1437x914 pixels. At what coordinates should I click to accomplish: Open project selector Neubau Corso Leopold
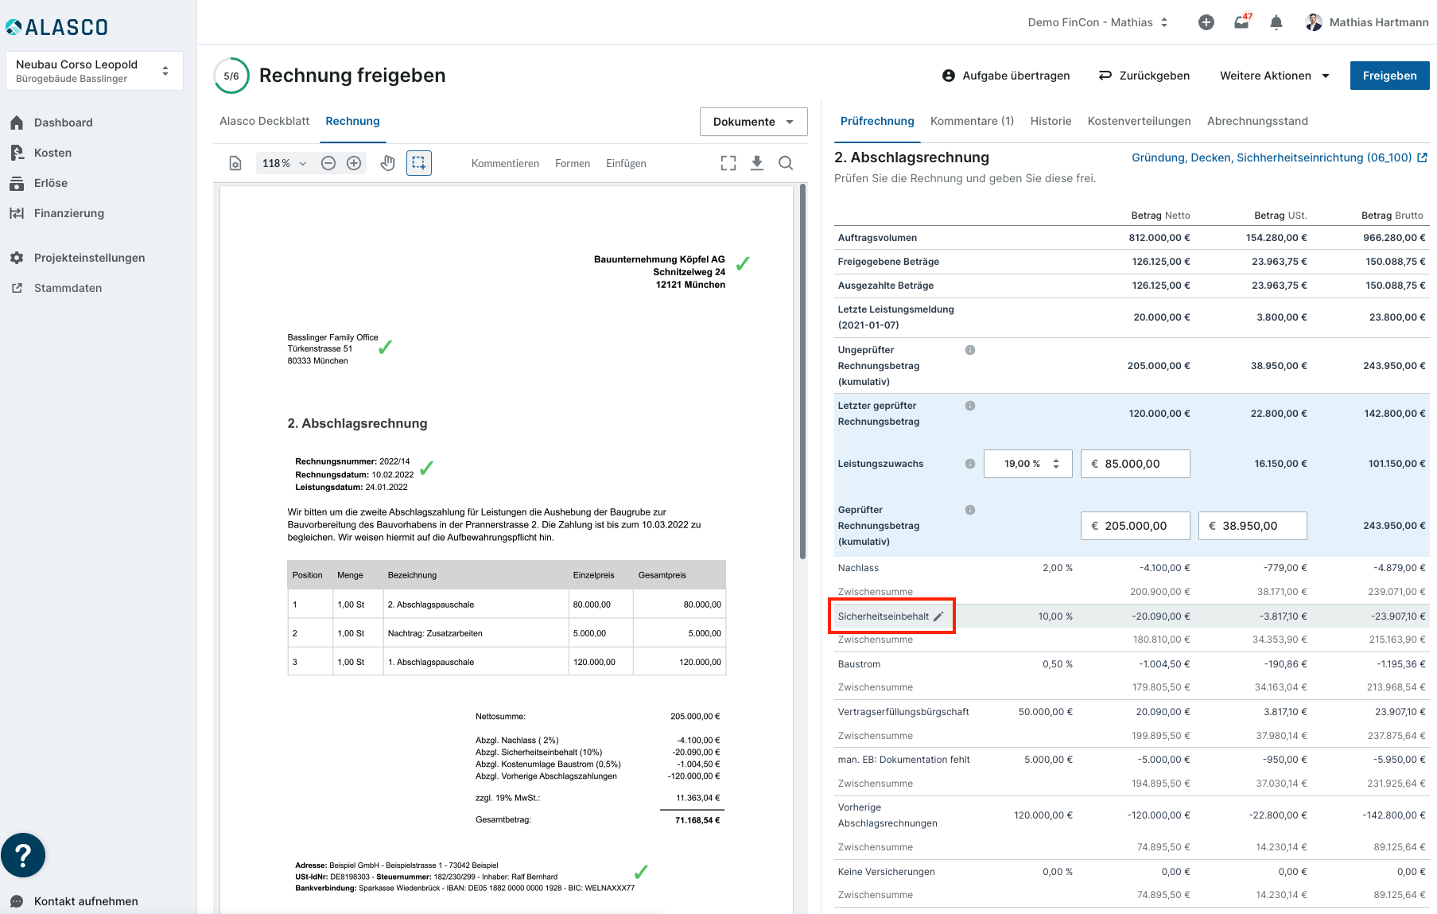(x=94, y=71)
